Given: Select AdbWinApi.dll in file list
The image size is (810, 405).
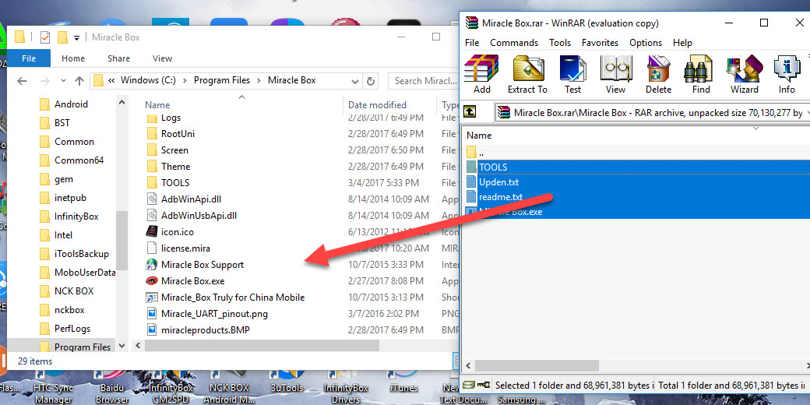Looking at the screenshot, I should point(184,199).
